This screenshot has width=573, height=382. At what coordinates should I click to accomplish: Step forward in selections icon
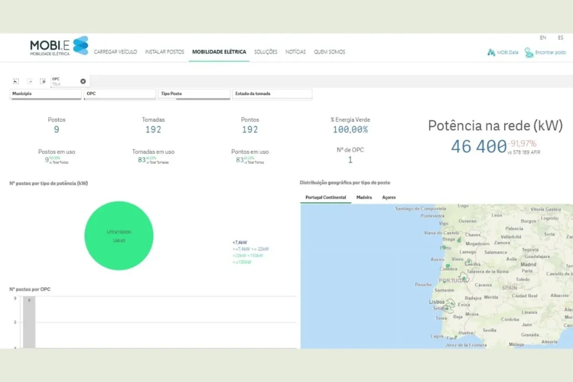(x=30, y=81)
